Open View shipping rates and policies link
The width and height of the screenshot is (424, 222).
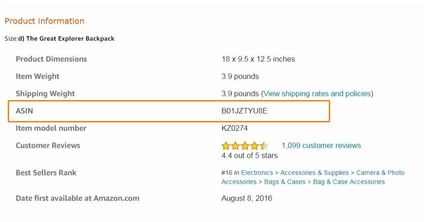pyautogui.click(x=317, y=94)
